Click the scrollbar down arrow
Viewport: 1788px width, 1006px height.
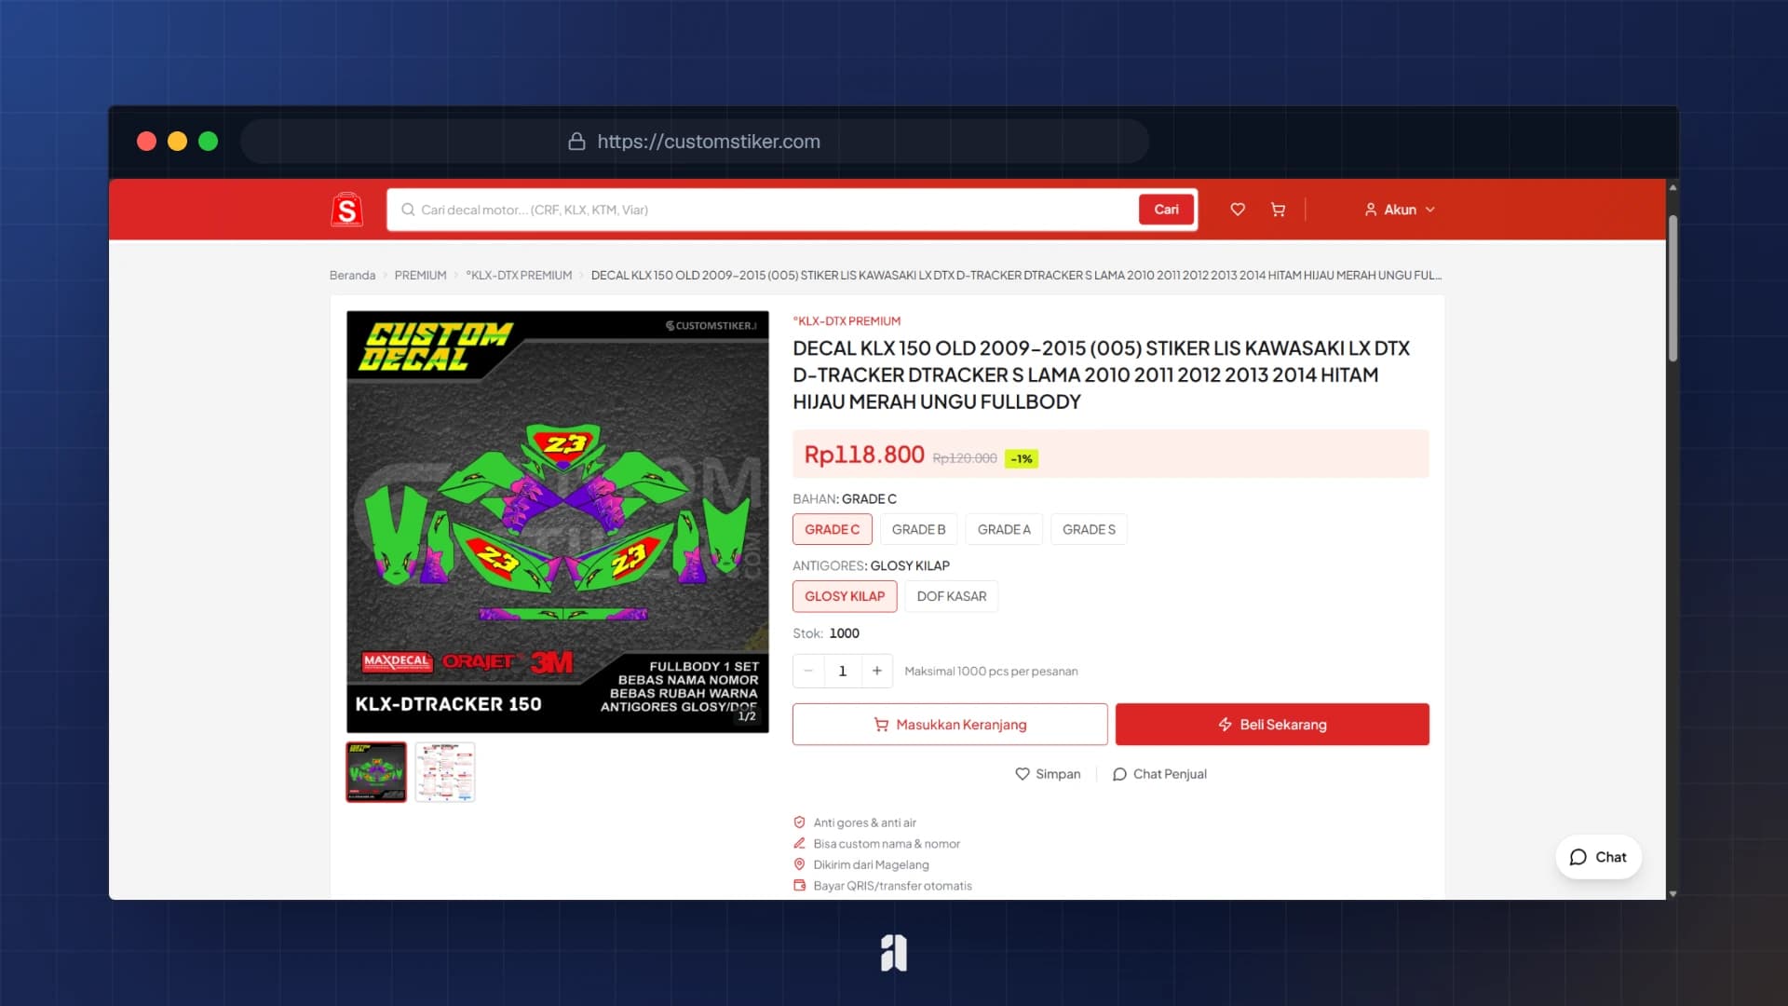coord(1673,893)
